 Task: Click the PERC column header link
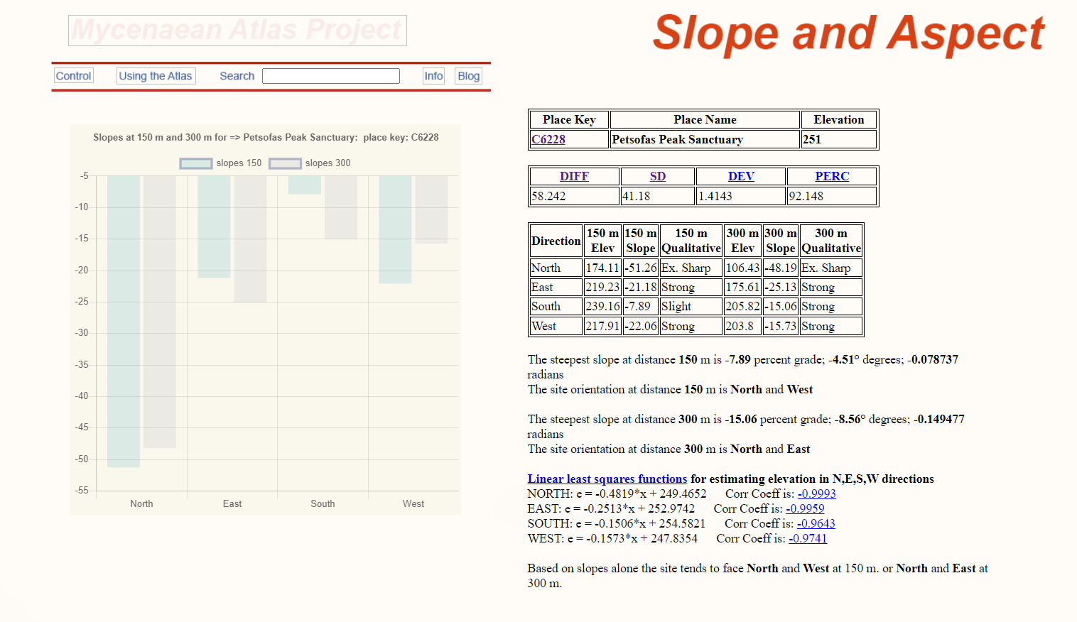pyautogui.click(x=832, y=176)
